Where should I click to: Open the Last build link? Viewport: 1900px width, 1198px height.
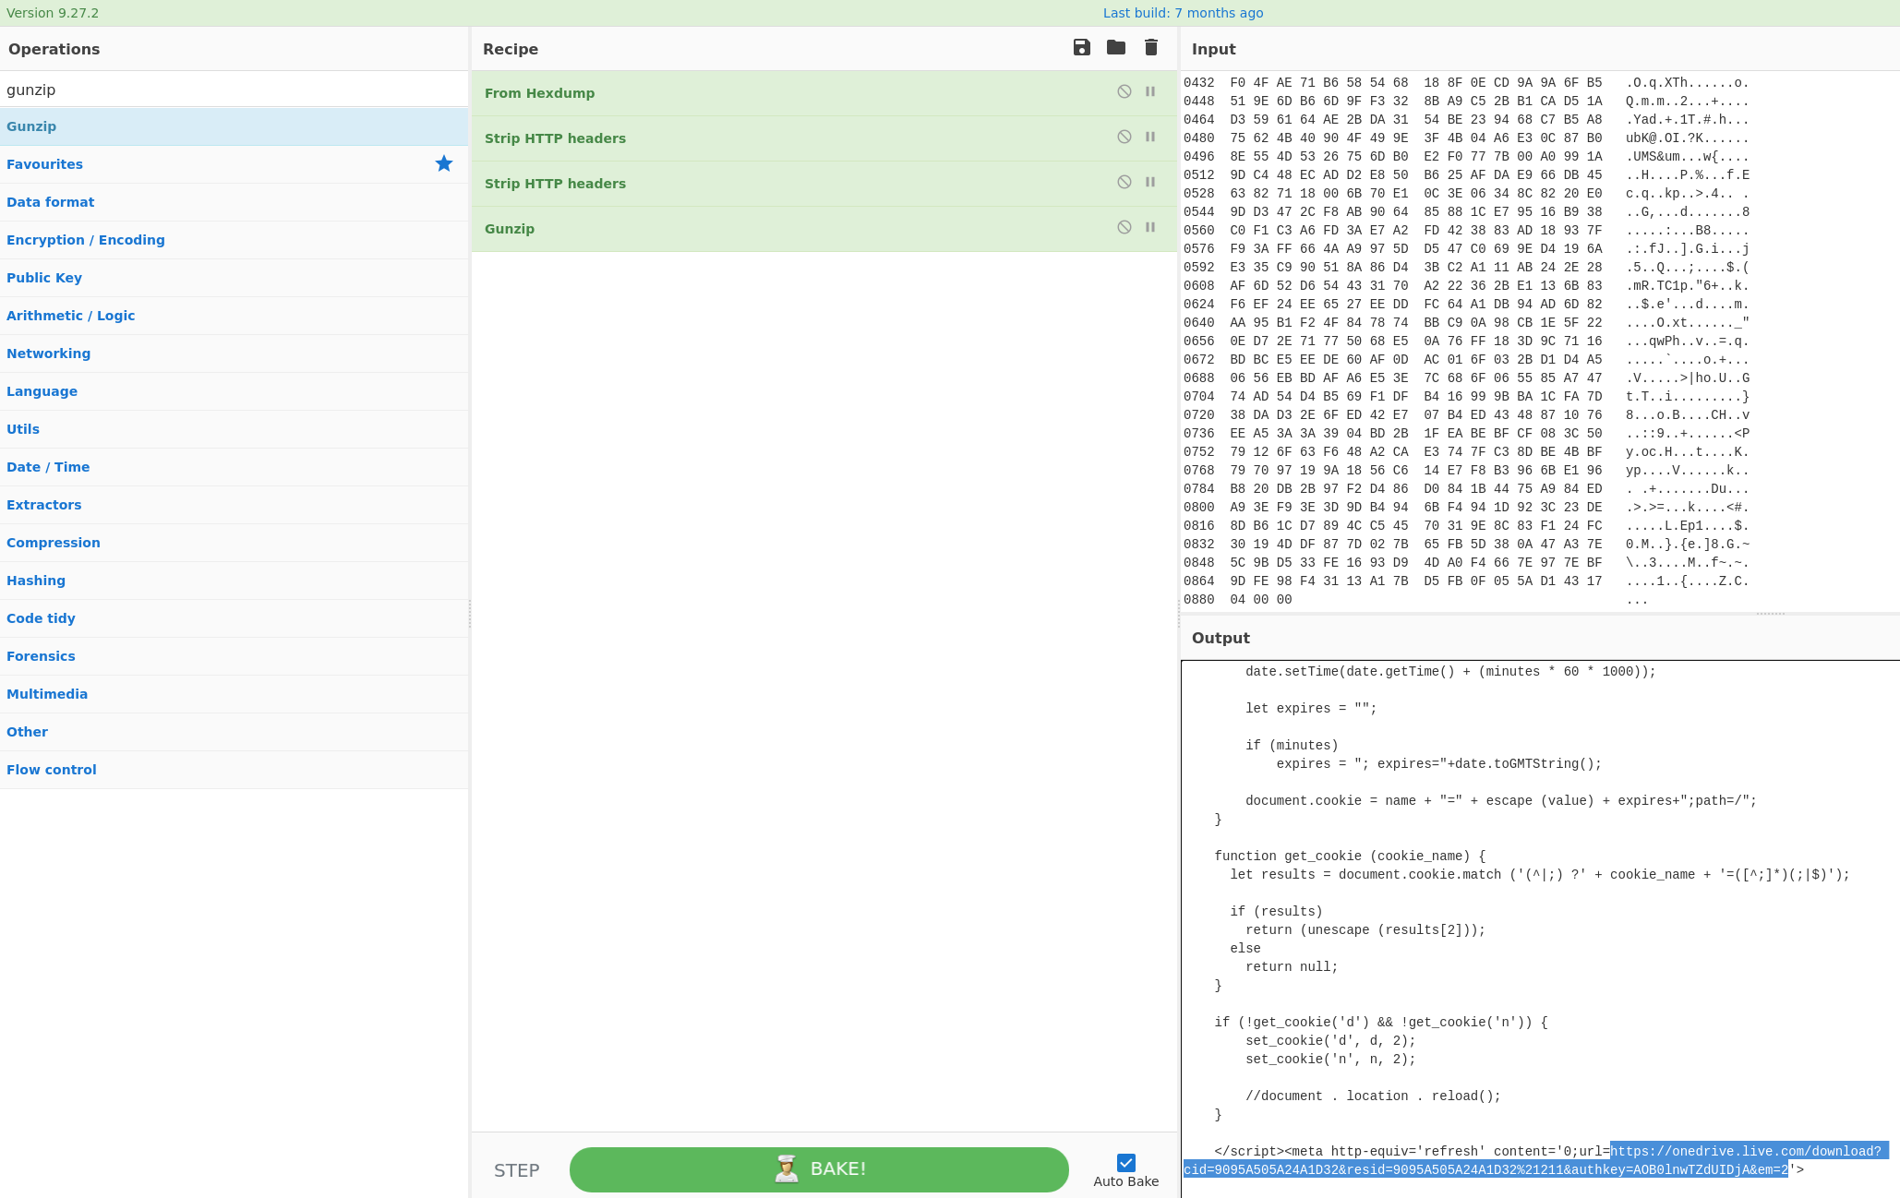click(x=1183, y=13)
